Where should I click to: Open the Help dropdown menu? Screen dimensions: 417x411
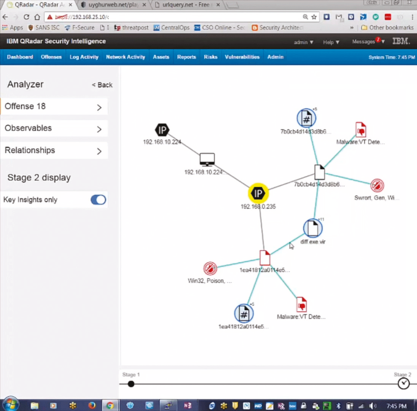coord(331,42)
